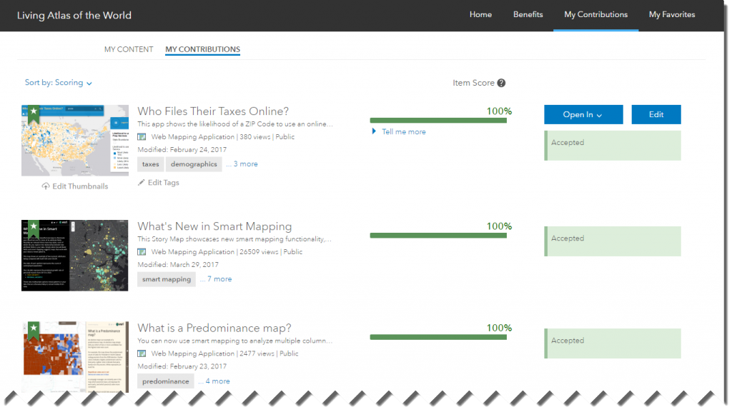The image size is (732, 412).
Task: Click the 'taxes' tag
Action: coord(150,164)
